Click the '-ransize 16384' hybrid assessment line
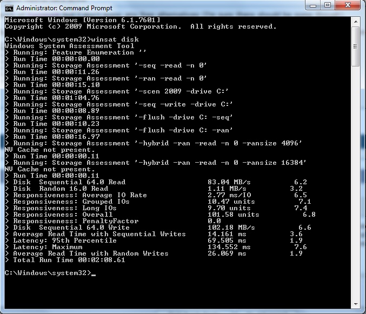The height and width of the screenshot is (314, 366). click(x=156, y=163)
